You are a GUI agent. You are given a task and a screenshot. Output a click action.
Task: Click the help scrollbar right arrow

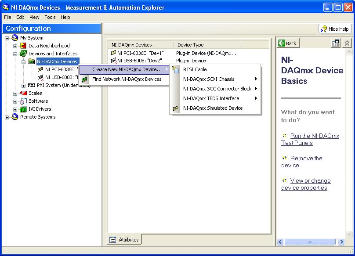tap(341, 242)
